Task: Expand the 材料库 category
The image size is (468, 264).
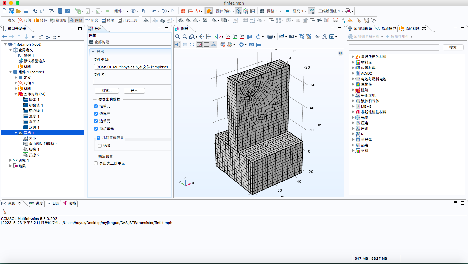Action: click(x=353, y=62)
